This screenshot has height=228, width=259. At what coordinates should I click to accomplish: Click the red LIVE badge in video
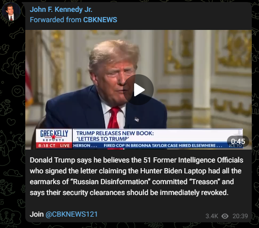tap(65, 145)
